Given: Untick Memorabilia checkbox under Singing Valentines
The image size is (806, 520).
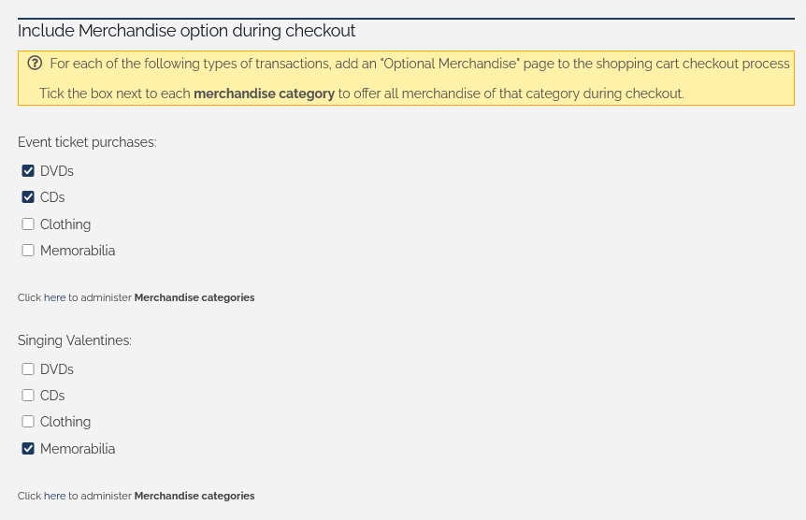Looking at the screenshot, I should (x=28, y=449).
